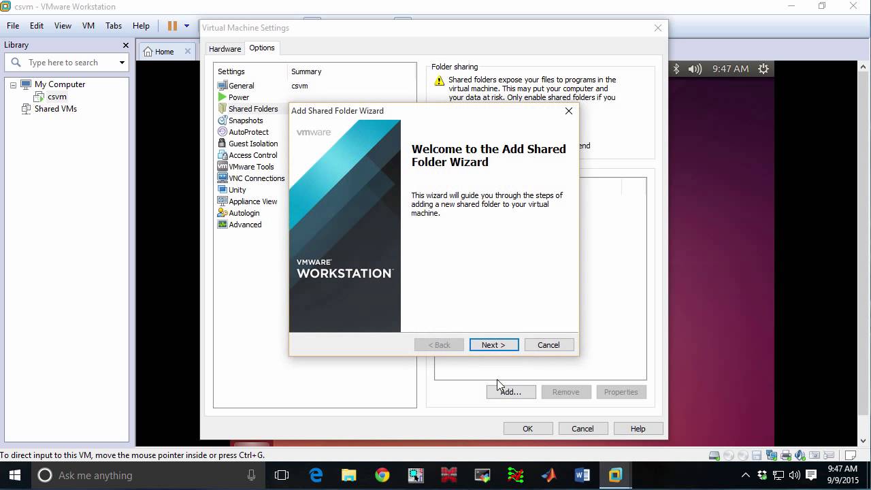The height and width of the screenshot is (490, 871).
Task: Close the Home tab
Action: click(188, 52)
